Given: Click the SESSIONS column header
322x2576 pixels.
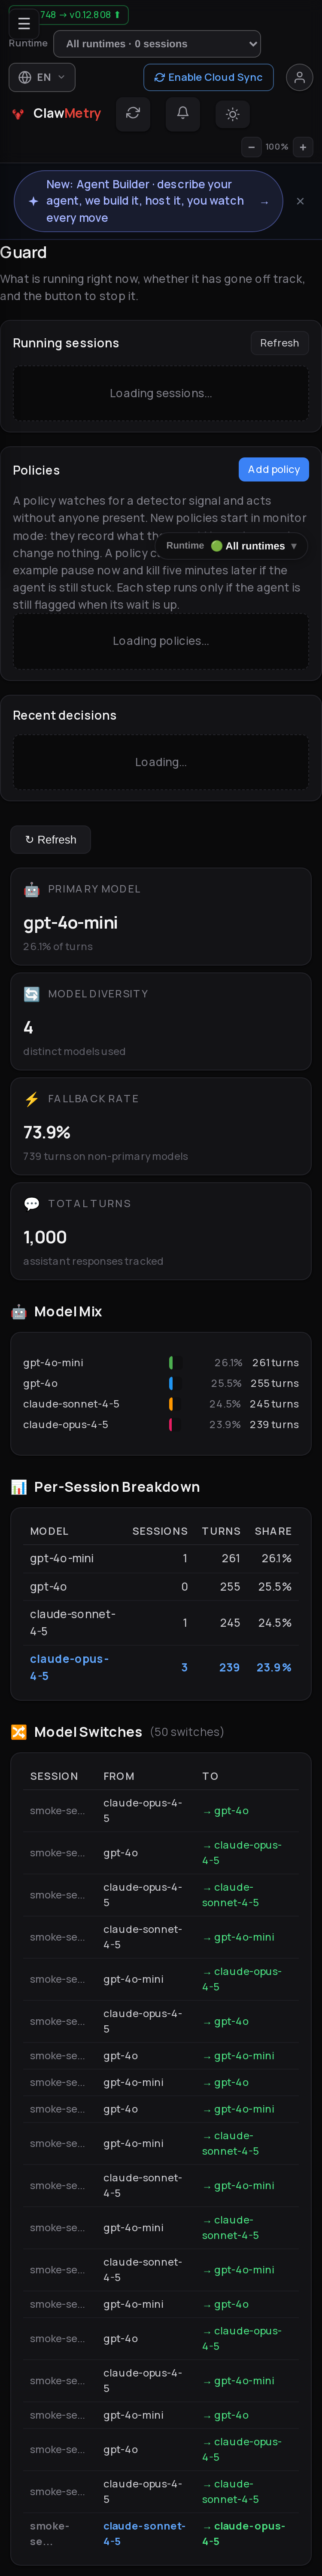Looking at the screenshot, I should pyautogui.click(x=160, y=1531).
